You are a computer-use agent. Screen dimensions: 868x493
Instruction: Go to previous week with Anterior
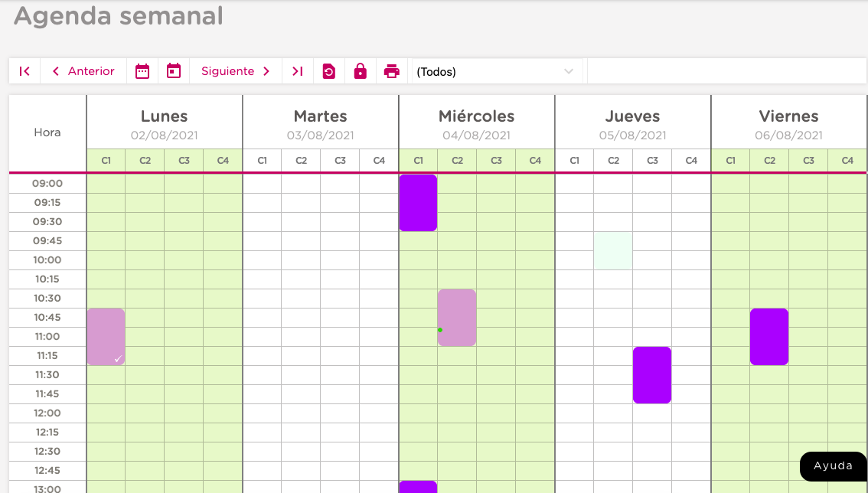click(83, 71)
